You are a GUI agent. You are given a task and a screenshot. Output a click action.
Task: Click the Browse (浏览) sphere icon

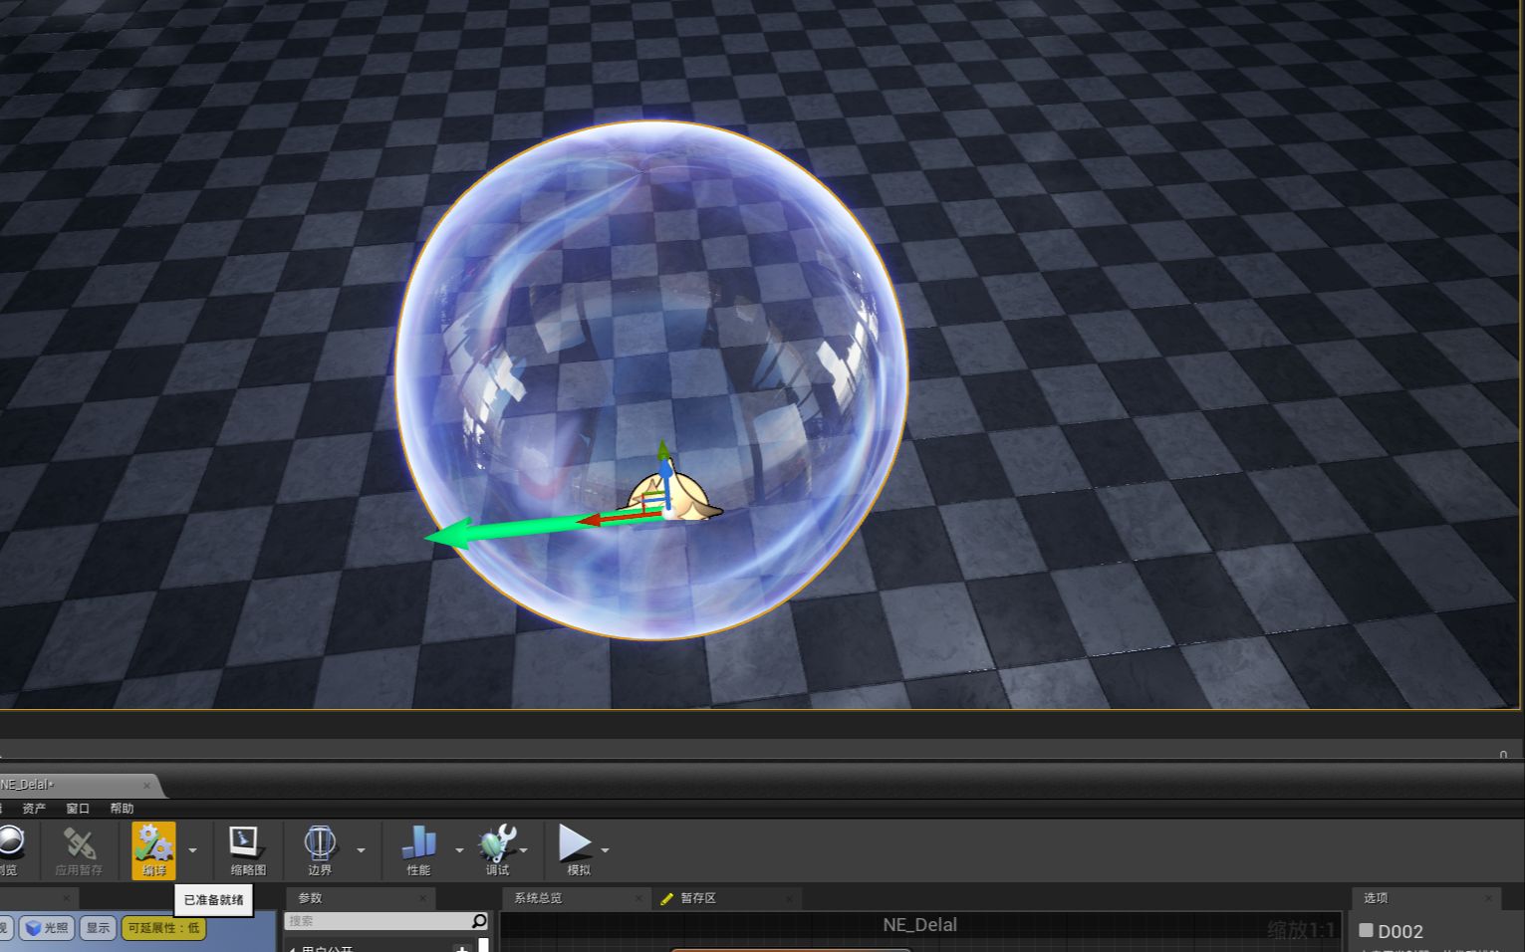10,842
